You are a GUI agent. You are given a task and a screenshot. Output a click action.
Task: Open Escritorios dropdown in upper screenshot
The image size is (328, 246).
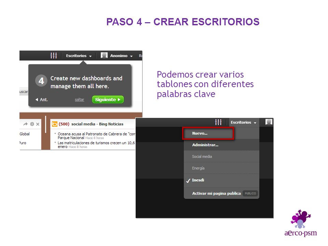point(79,56)
